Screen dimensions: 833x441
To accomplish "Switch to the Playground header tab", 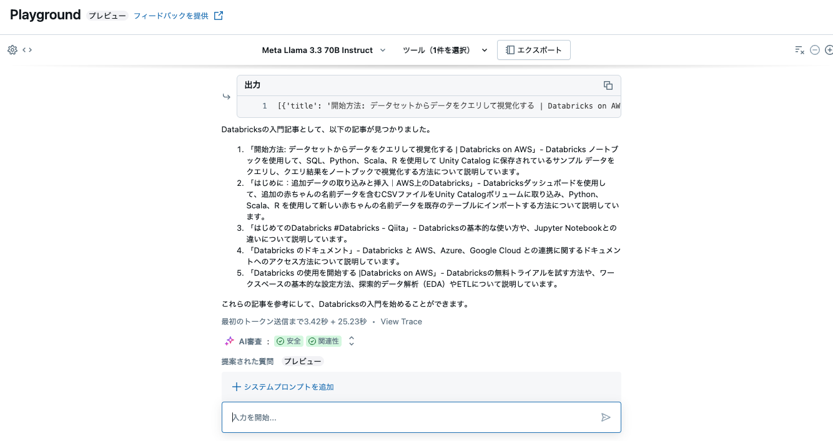I will click(45, 14).
